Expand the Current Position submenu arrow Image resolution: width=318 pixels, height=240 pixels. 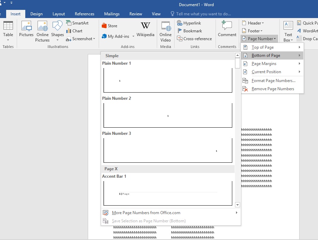(299, 72)
